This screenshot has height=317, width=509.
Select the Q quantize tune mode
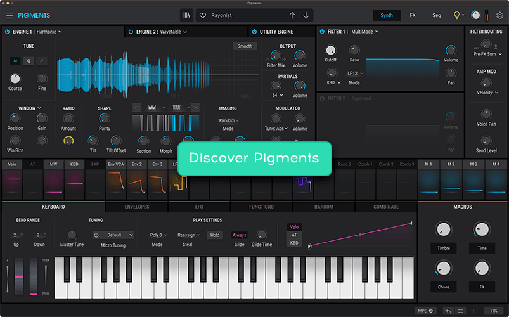pyautogui.click(x=29, y=61)
